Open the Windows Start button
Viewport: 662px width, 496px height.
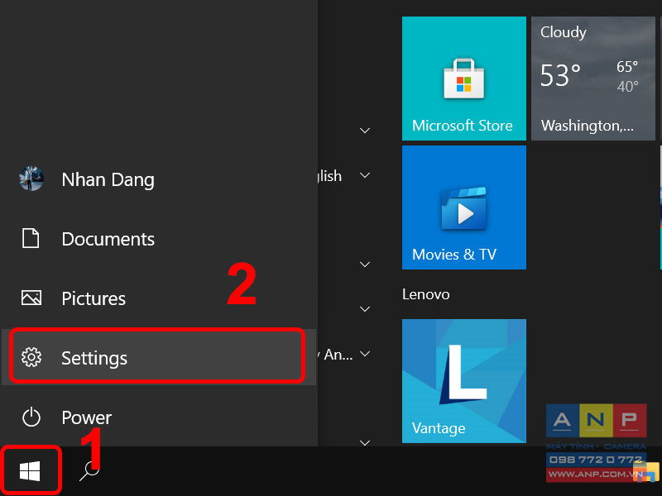pyautogui.click(x=30, y=470)
